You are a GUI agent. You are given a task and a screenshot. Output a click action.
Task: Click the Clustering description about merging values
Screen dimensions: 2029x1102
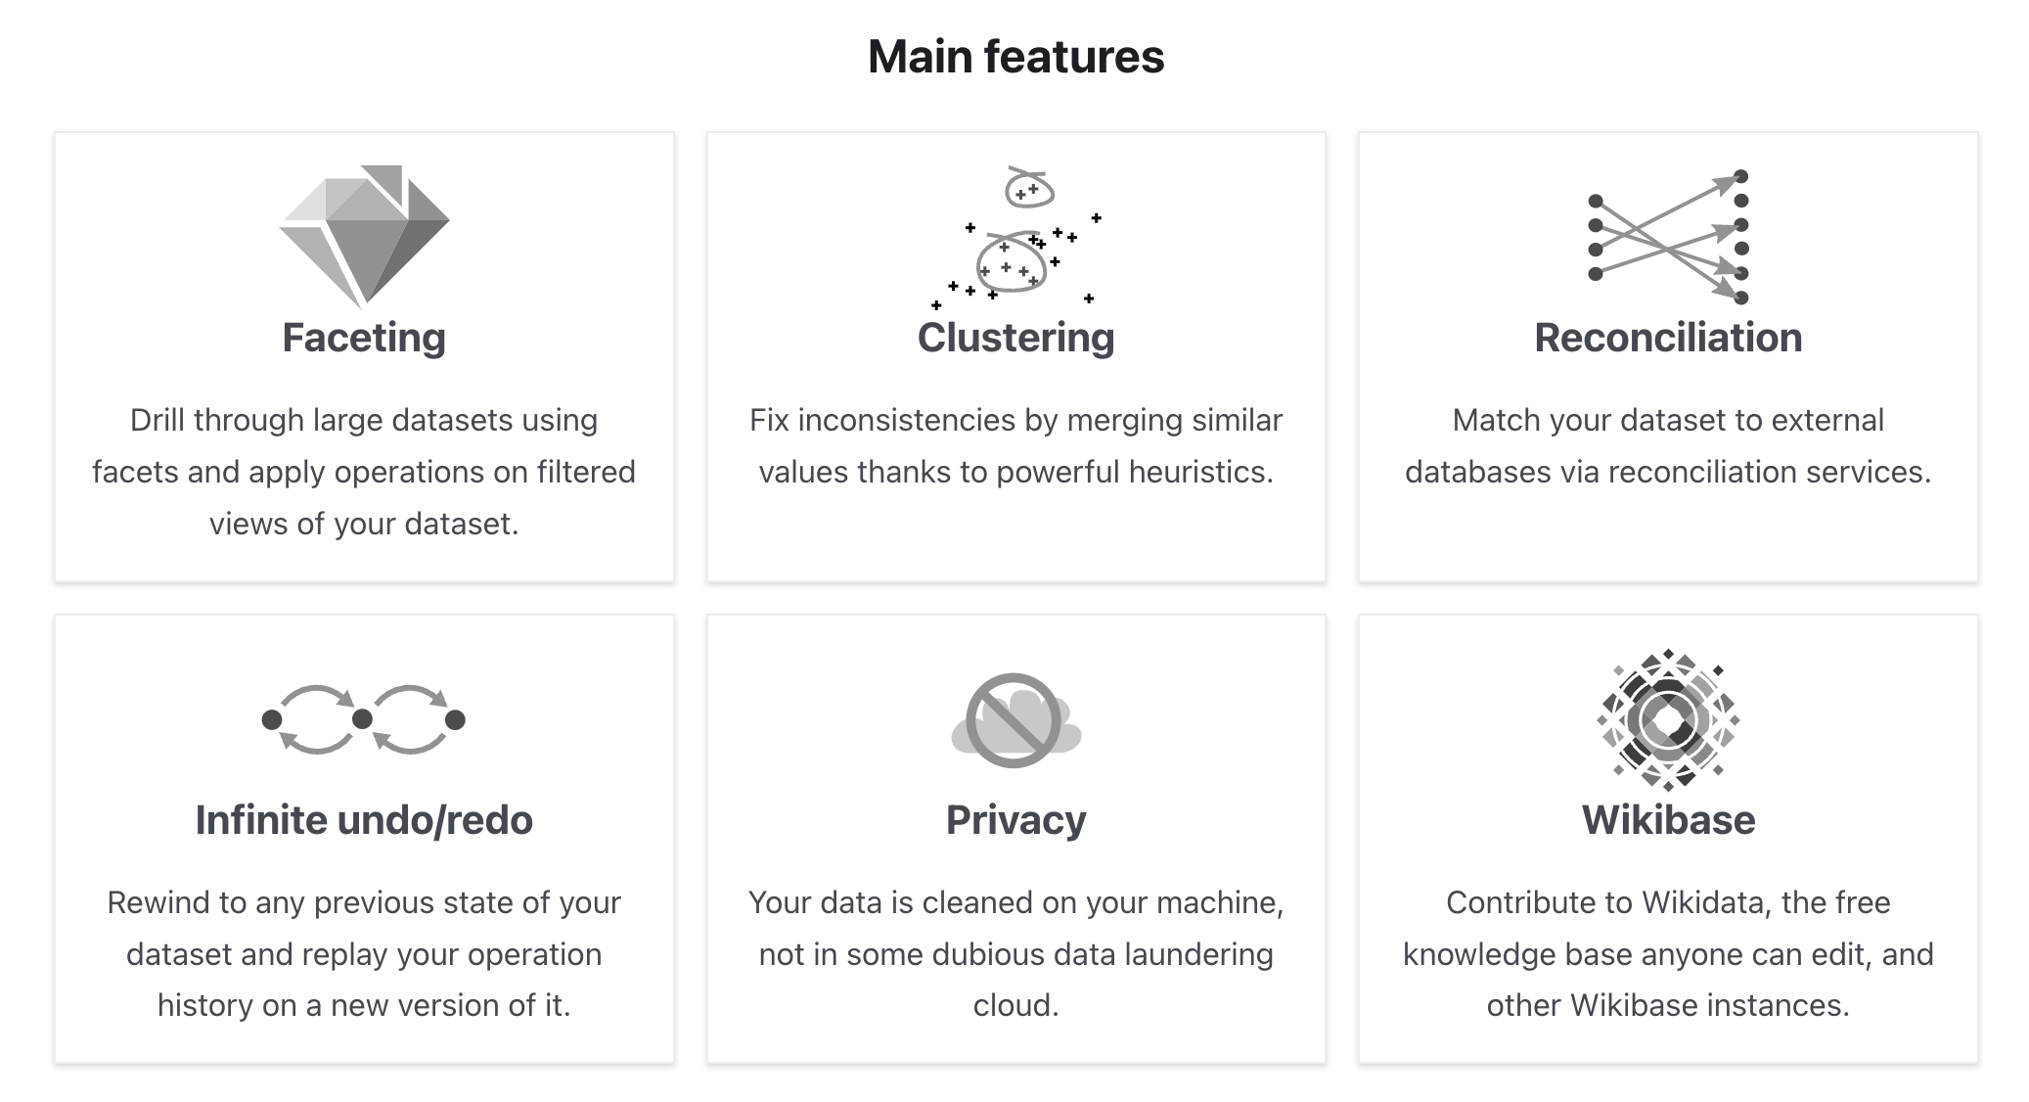1016,446
